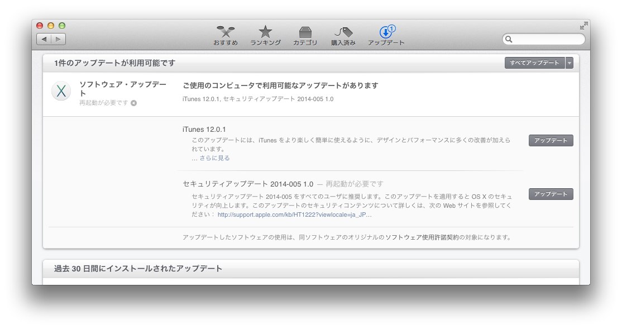The width and height of the screenshot is (622, 329).
Task: Click the magnifier icon in the search field
Action: (509, 39)
